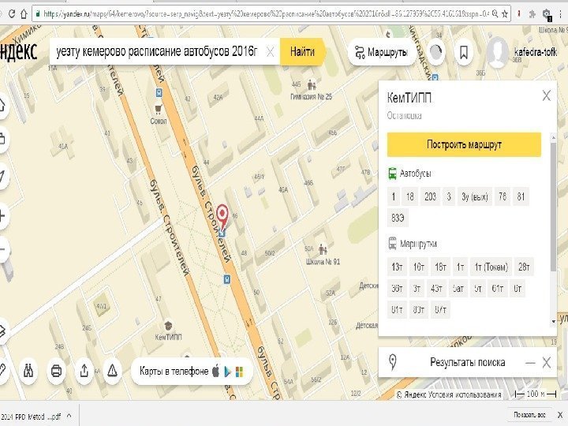Click the bus stop icon south of marker
The height and width of the screenshot is (426, 568).
pyautogui.click(x=226, y=279)
